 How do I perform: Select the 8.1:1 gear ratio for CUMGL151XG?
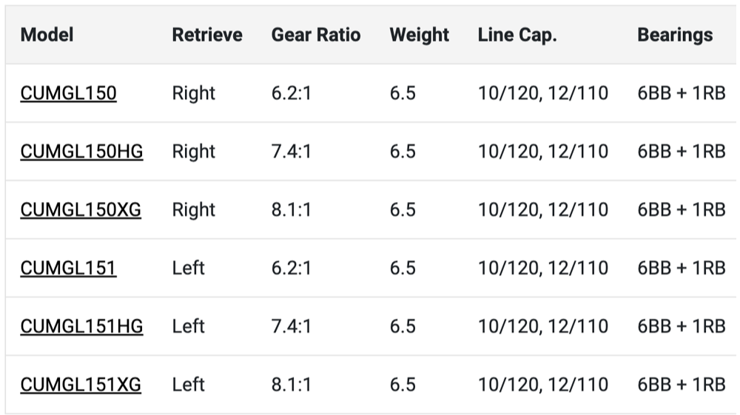[x=292, y=385]
